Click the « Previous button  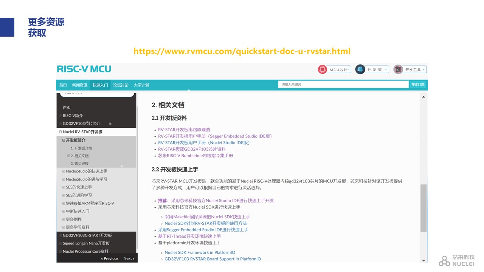[110, 258]
